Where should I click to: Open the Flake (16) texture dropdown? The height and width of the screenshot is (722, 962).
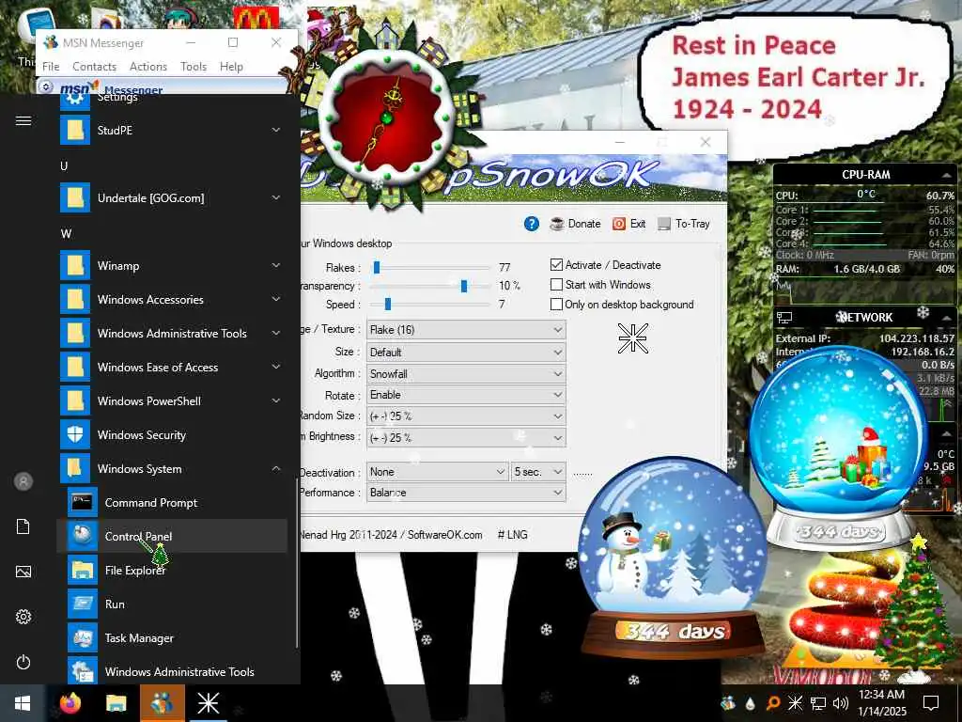(x=466, y=330)
